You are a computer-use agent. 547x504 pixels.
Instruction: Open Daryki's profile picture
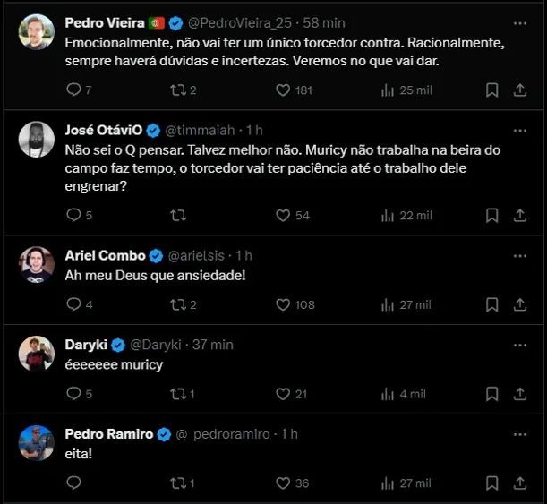(37, 354)
